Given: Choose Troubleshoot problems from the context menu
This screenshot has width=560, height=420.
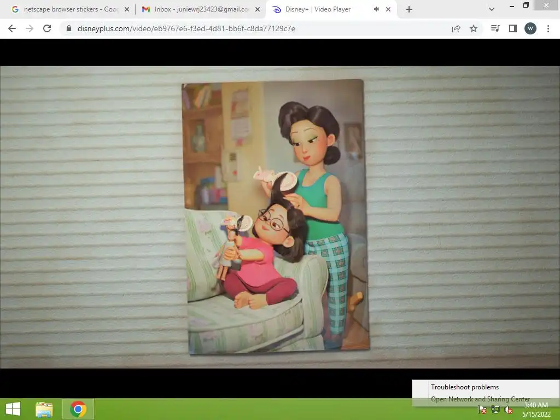Looking at the screenshot, I should (x=486, y=387).
